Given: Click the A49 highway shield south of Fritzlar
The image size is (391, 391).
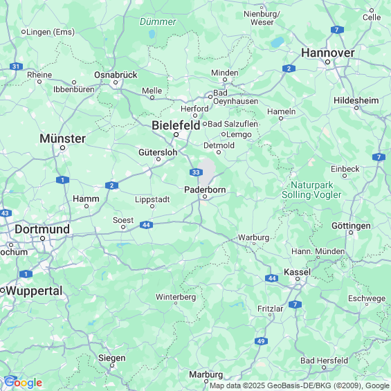Looking at the screenshot, I should (x=261, y=341).
